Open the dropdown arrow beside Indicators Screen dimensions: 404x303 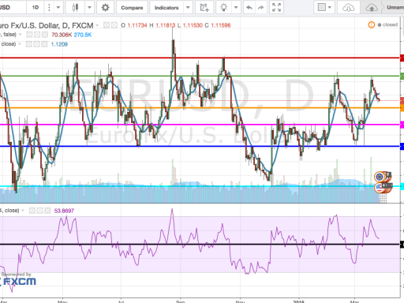(x=188, y=7)
